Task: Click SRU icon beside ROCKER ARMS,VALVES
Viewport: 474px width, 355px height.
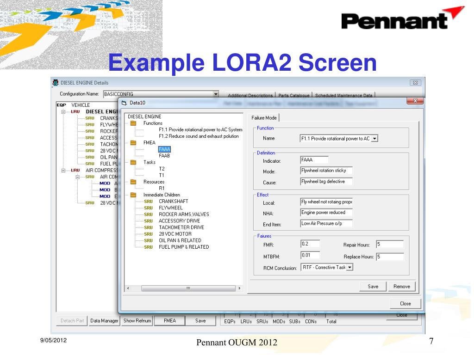Action: pyautogui.click(x=148, y=214)
